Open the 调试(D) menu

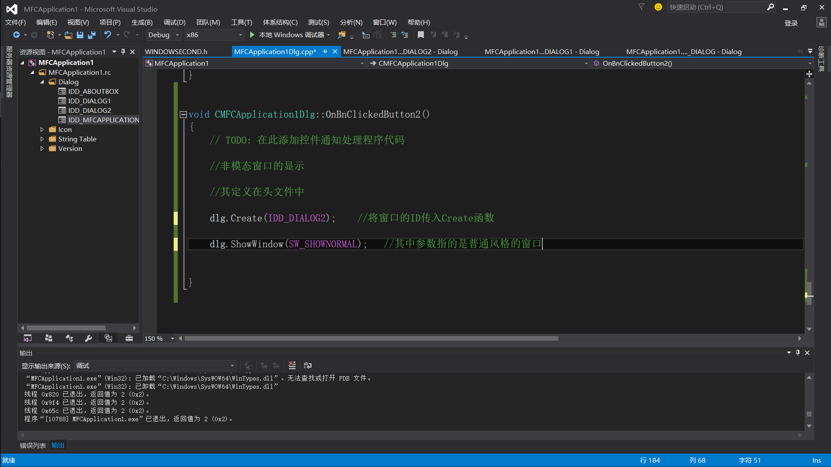(x=174, y=22)
